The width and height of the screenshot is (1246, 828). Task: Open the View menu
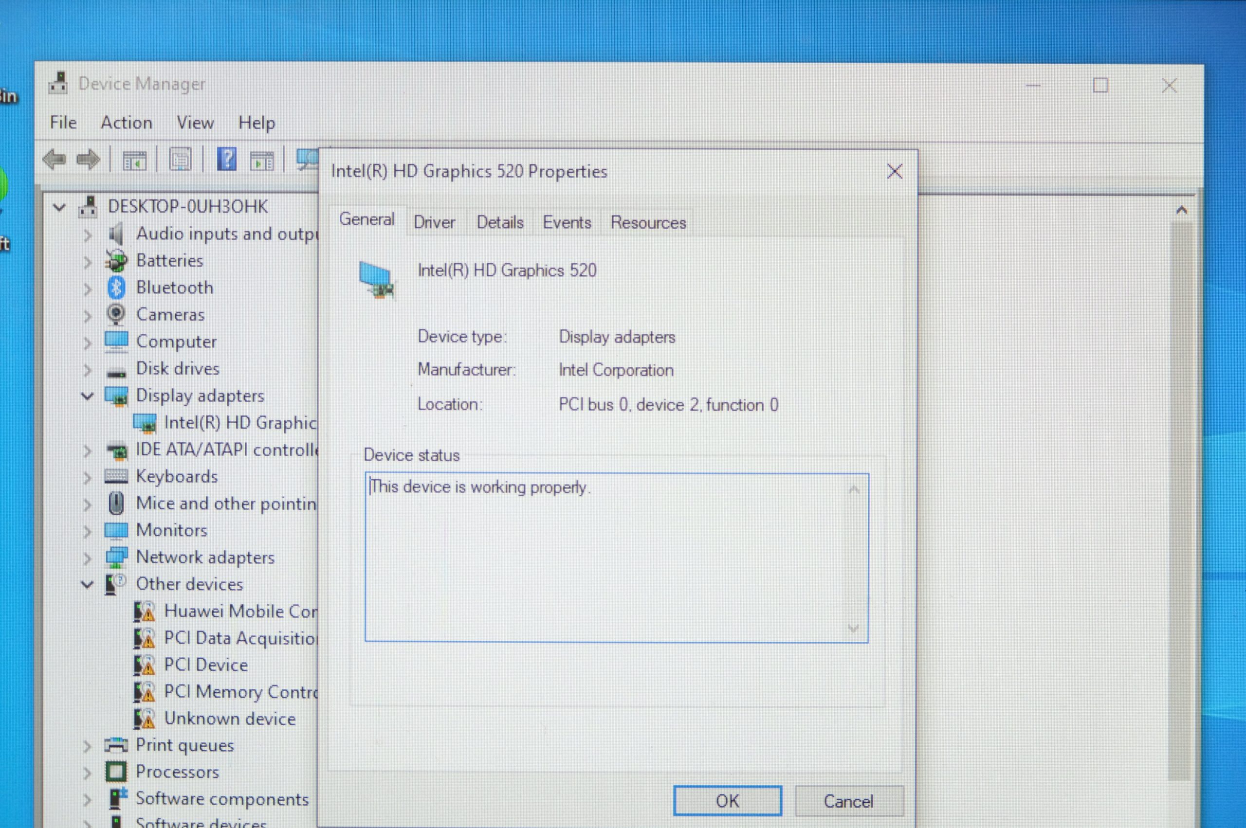[196, 123]
